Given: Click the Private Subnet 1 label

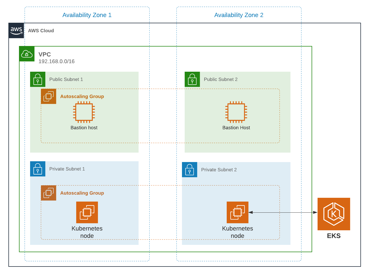Looking at the screenshot, I should tap(67, 169).
